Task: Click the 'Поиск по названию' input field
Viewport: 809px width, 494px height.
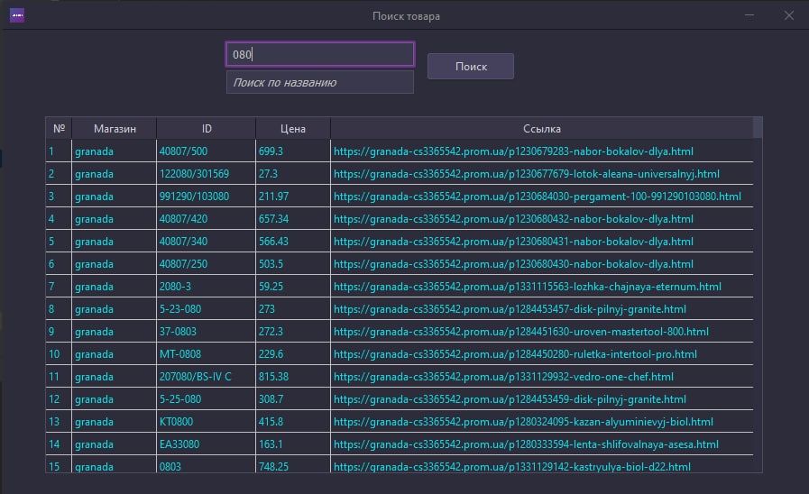Action: click(x=320, y=83)
